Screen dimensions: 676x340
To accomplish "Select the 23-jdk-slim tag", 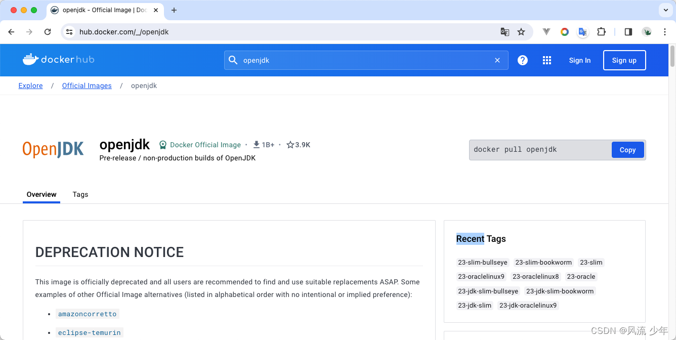I will point(475,305).
